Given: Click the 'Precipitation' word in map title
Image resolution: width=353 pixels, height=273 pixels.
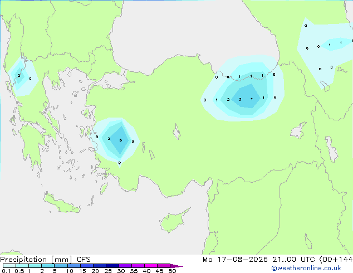Looking at the screenshot, I should click(23, 260).
